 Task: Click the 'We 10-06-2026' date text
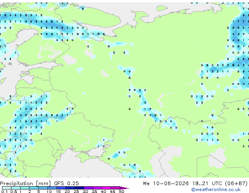166,184
